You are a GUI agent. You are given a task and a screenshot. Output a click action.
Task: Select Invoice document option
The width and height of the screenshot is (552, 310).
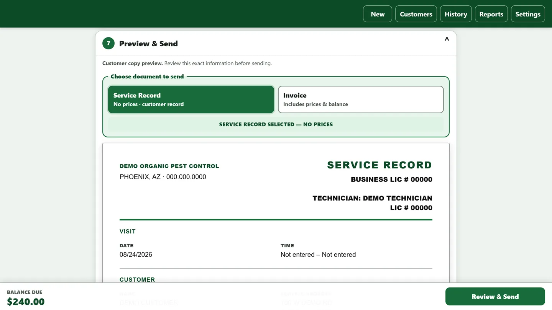click(x=361, y=100)
